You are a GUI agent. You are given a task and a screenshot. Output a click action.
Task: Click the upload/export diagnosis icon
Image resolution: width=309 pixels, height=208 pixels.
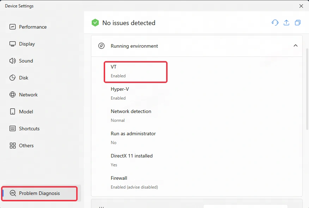coord(286,23)
